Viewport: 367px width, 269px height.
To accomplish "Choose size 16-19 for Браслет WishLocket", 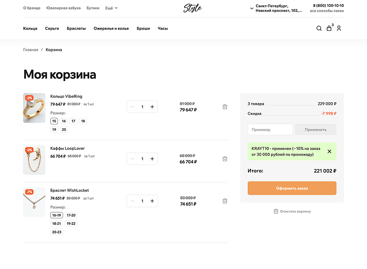I will point(57,215).
